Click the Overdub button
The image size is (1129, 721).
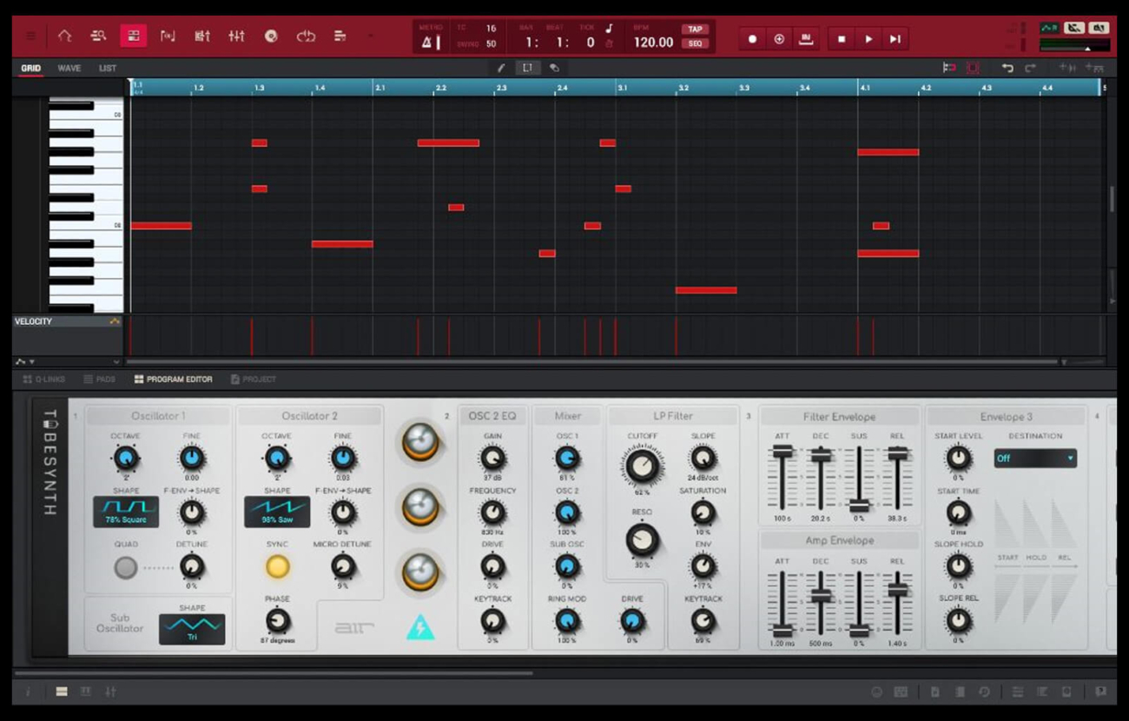[x=779, y=39]
